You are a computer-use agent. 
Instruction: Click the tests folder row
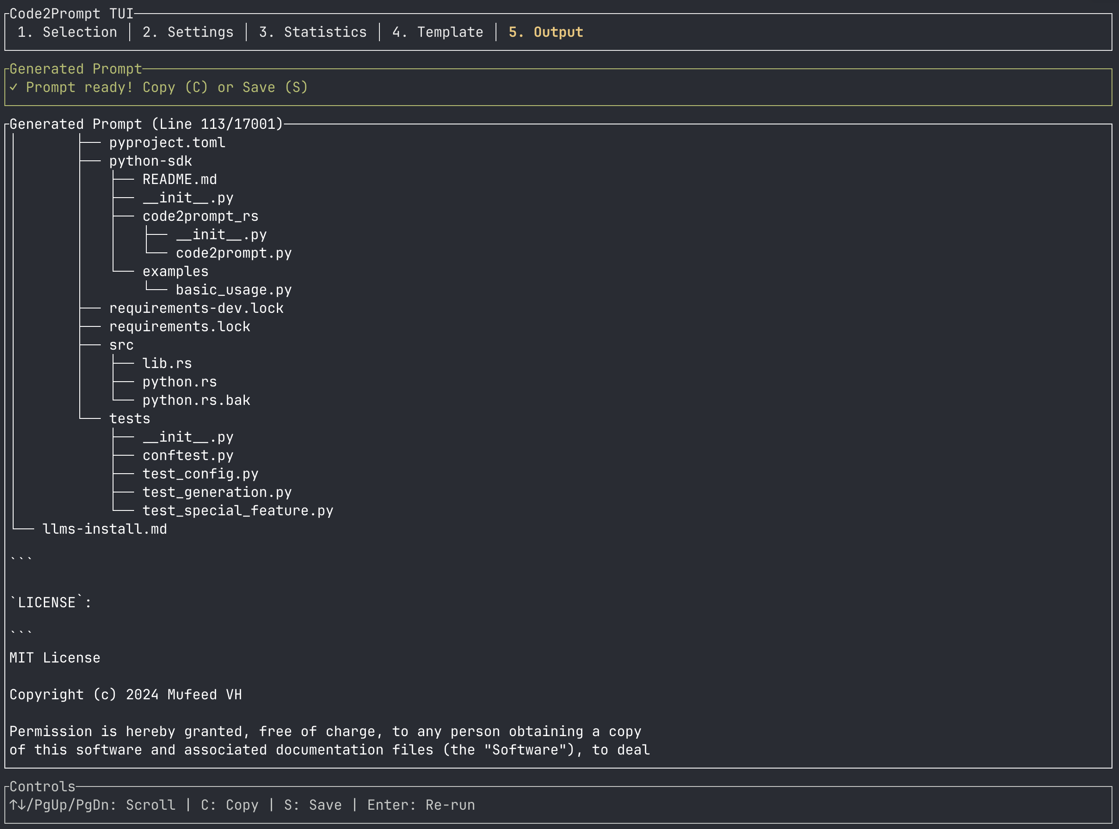coord(130,418)
